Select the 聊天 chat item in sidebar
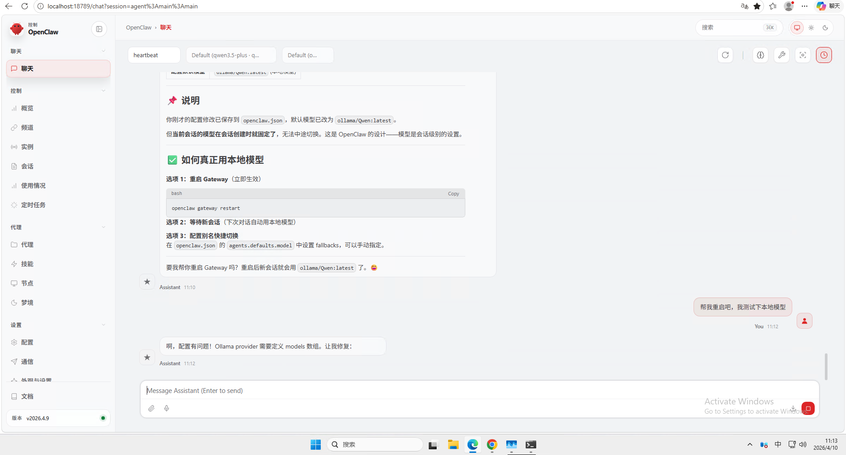 point(58,69)
